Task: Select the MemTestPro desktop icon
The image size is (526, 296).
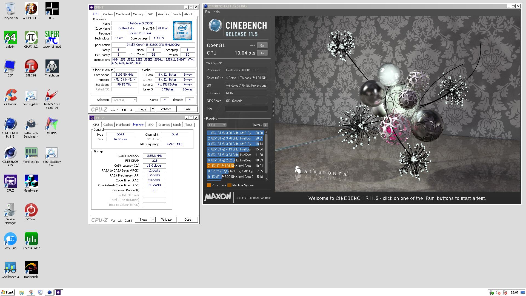Action: coord(31,155)
